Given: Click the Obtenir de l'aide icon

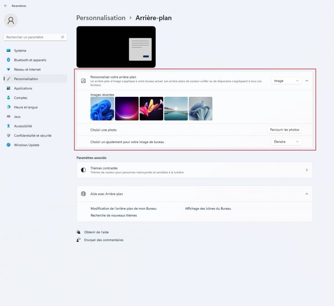Looking at the screenshot, I should pyautogui.click(x=79, y=232).
